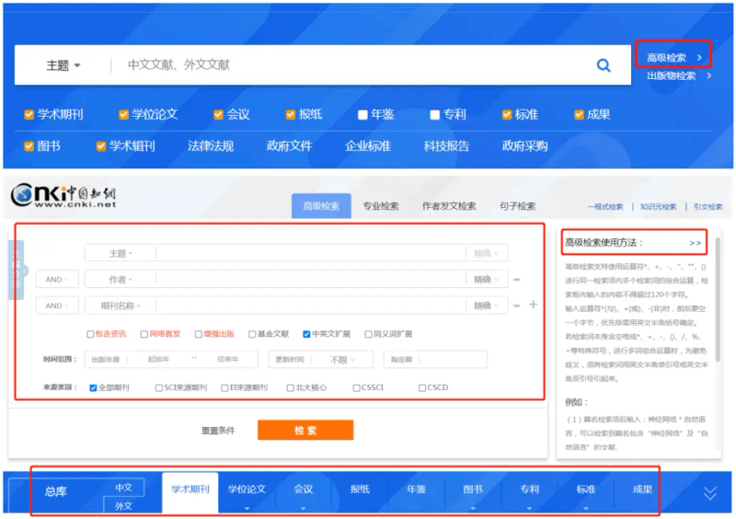This screenshot has height=519, width=736.
Task: Check CSSCI source category
Action: (x=356, y=388)
